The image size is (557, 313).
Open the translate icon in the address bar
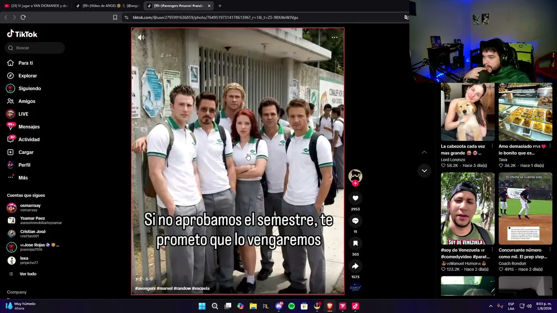pos(406,17)
